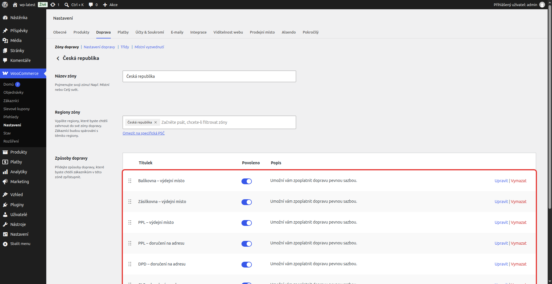Screen dimensions: 552x284
Task: Click Omezit na specifická PSČ link
Action: (x=143, y=133)
